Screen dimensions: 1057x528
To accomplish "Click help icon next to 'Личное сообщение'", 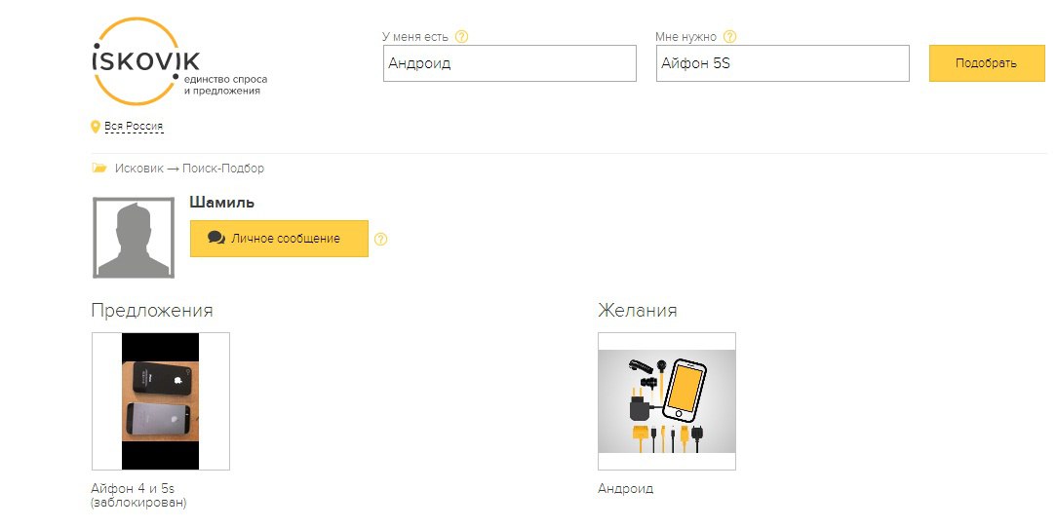I will pos(381,239).
